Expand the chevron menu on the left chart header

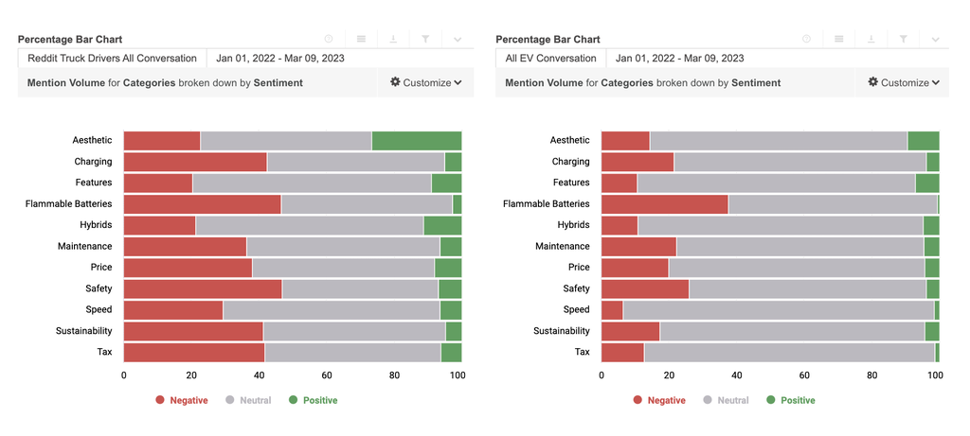click(x=458, y=40)
